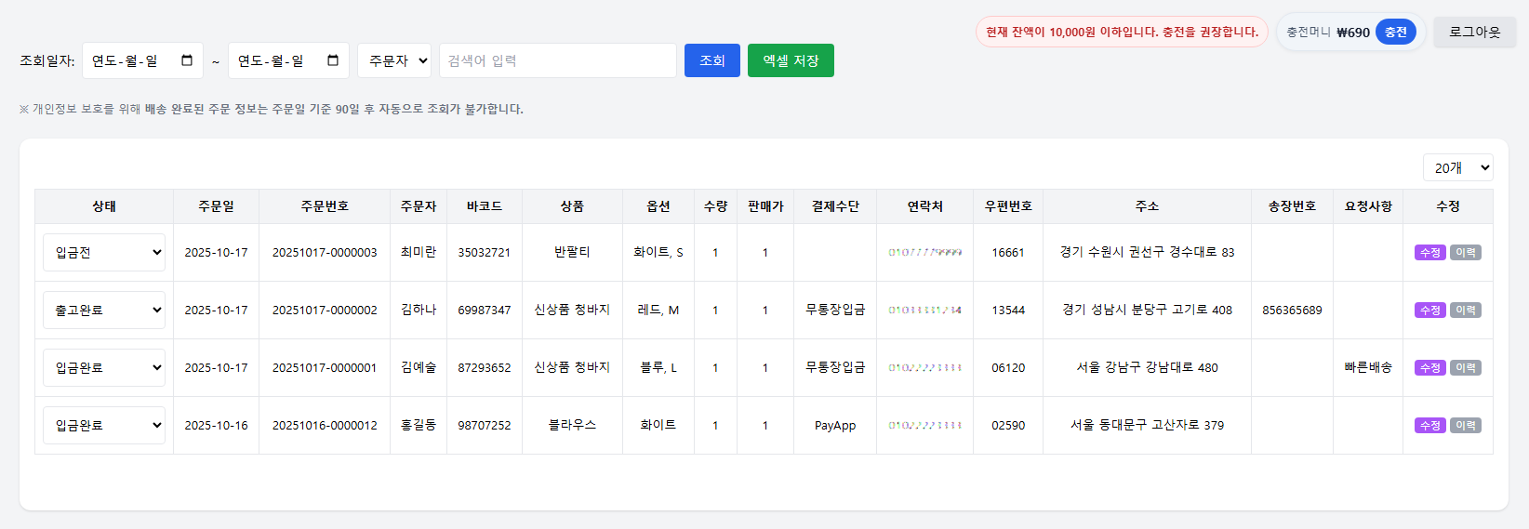Click the 바코드 column header
Viewport: 1529px width, 529px height.
(x=485, y=206)
